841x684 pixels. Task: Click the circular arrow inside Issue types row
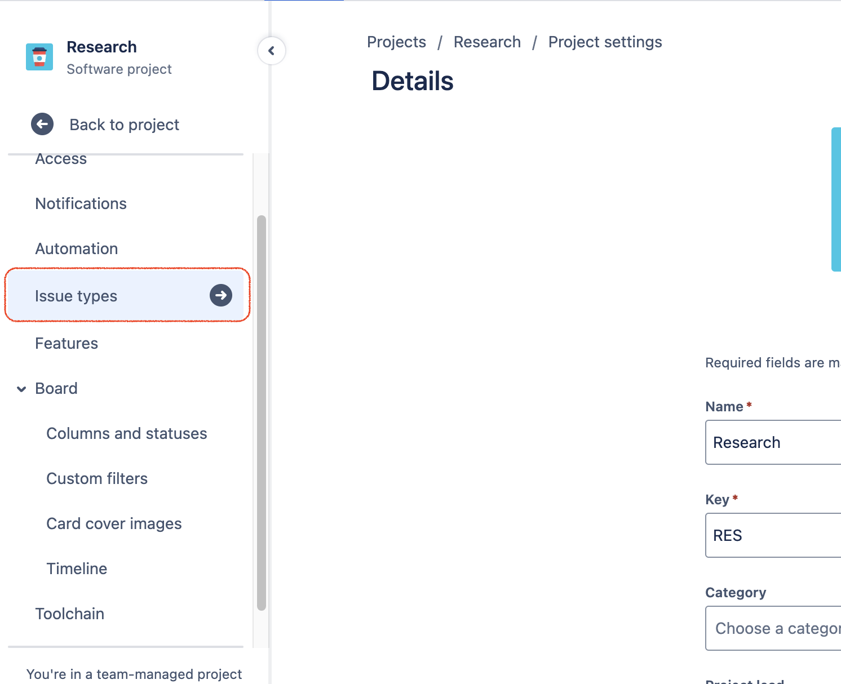point(220,295)
